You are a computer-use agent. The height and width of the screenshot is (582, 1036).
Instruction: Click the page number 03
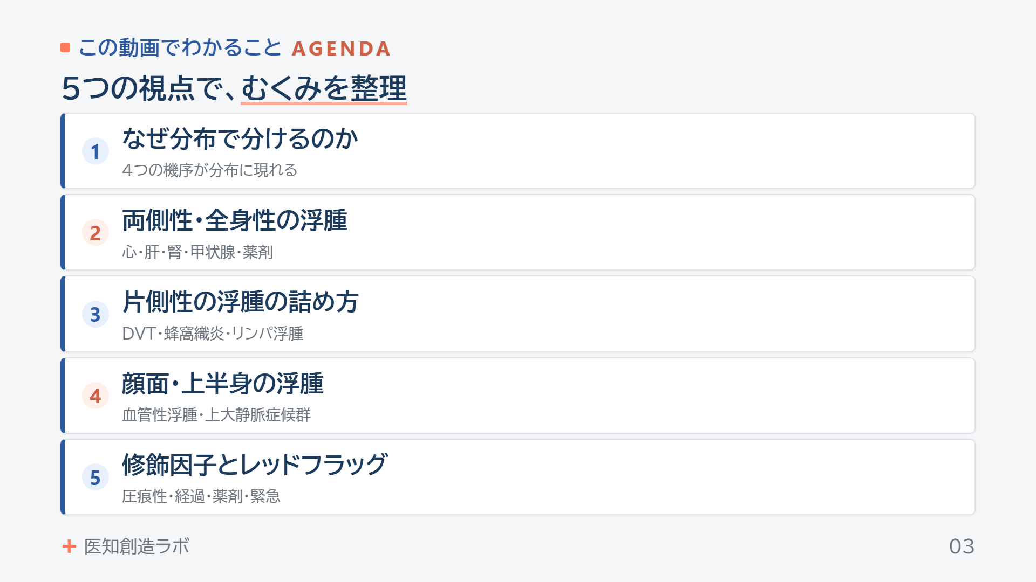[962, 546]
